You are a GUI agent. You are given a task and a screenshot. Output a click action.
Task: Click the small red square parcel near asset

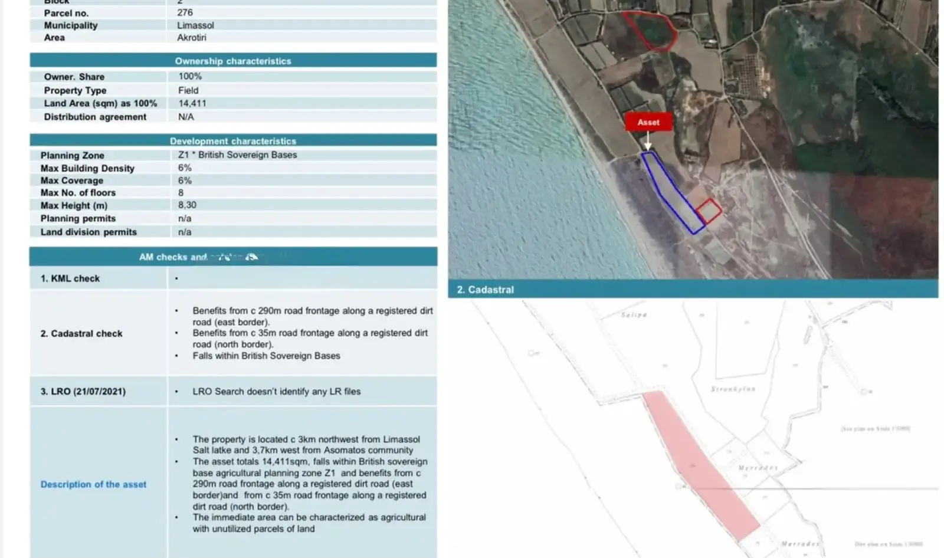click(709, 211)
